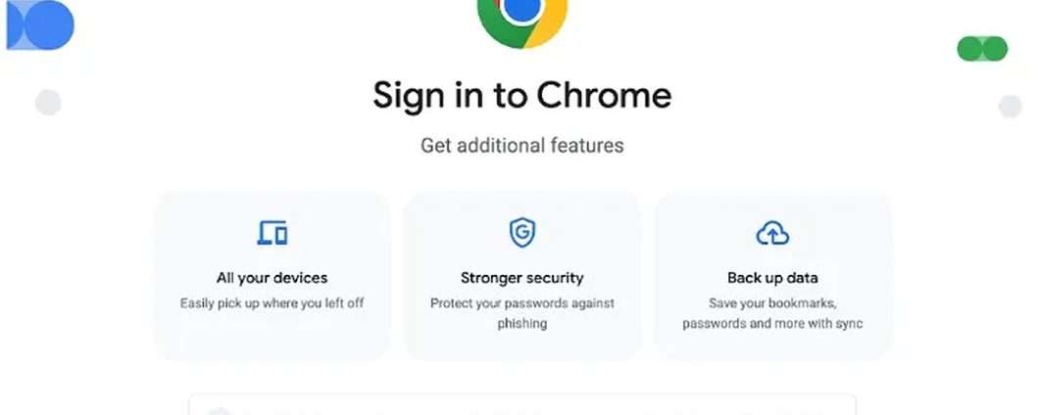1039x415 pixels.
Task: Click 'Save your bookmarks, passwords' sync description
Action: [772, 313]
